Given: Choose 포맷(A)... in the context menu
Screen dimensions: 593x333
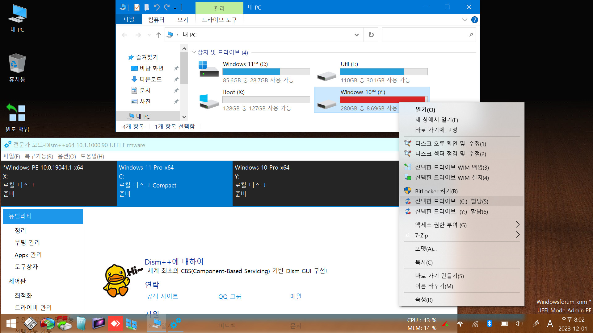Looking at the screenshot, I should click(426, 249).
